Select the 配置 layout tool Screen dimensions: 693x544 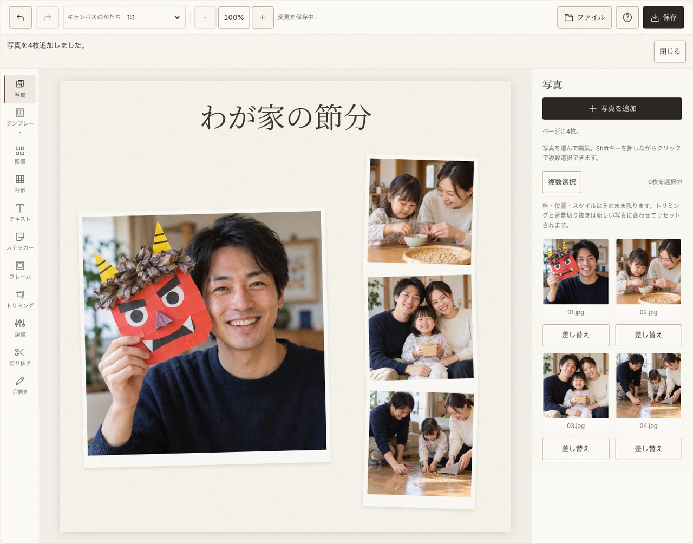click(x=20, y=155)
